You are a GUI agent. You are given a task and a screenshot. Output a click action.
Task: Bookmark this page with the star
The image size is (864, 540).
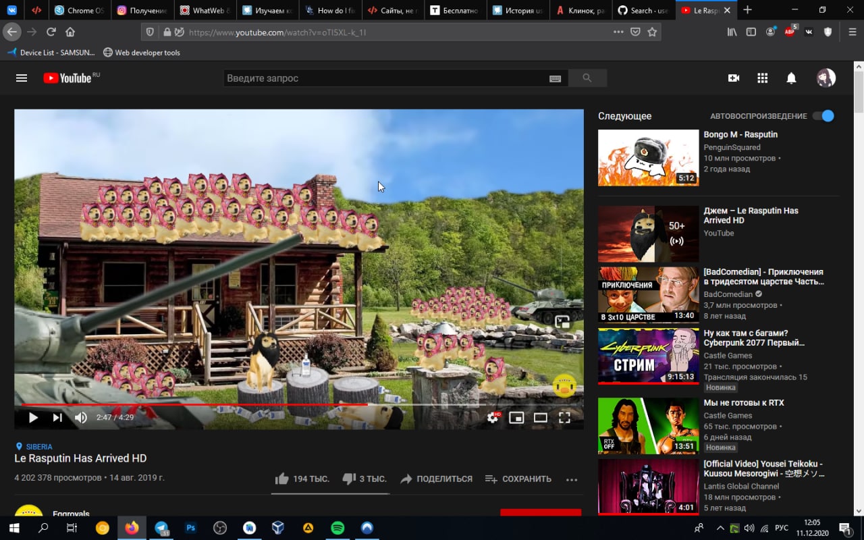coord(652,32)
